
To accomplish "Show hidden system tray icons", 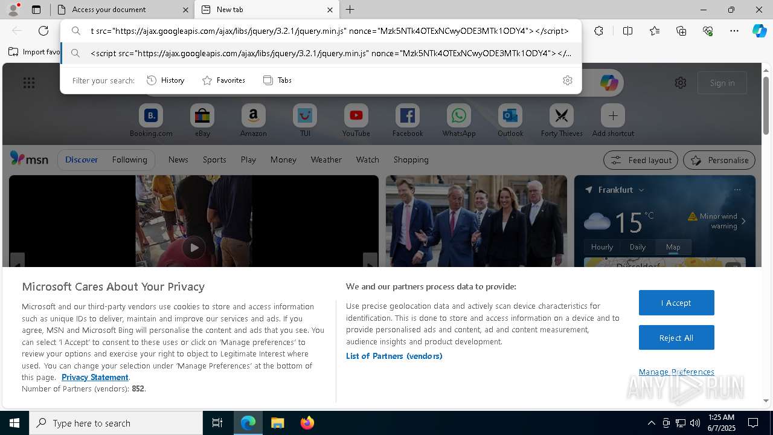I will [x=651, y=423].
